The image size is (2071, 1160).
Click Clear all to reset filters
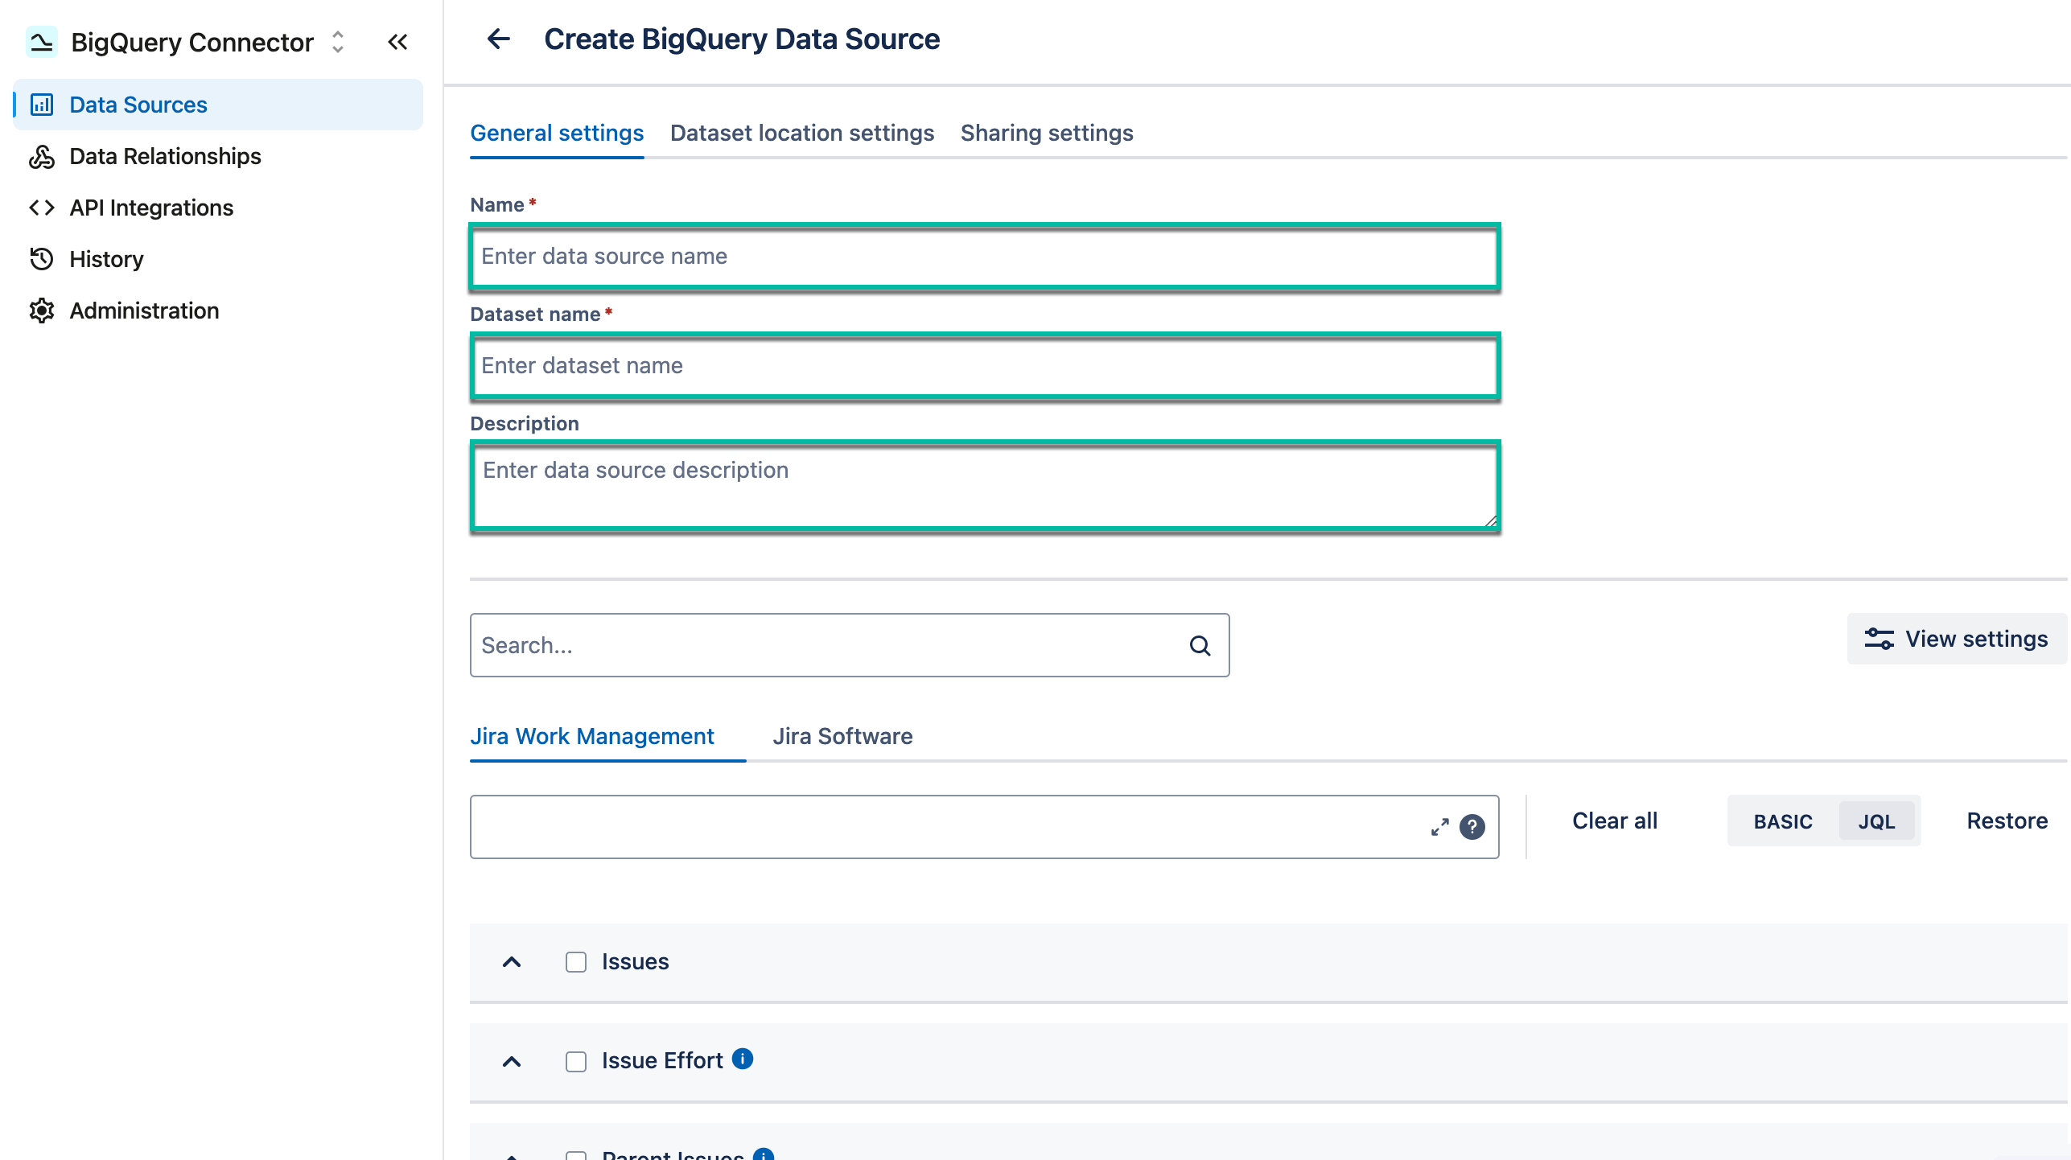(x=1613, y=821)
